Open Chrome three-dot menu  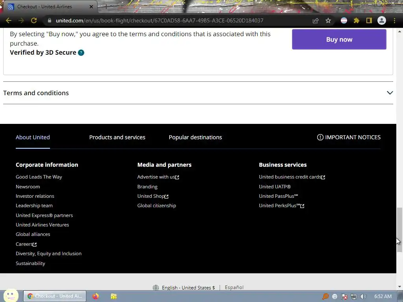394,20
